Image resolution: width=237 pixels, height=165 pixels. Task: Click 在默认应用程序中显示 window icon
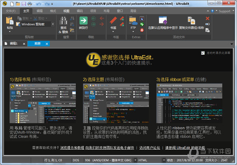(163, 20)
